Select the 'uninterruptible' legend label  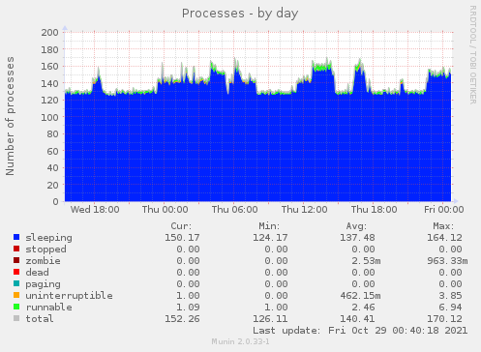(x=70, y=296)
